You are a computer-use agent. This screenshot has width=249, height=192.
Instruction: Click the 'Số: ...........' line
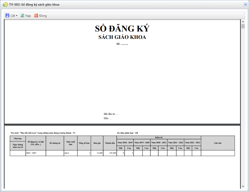coord(122,44)
